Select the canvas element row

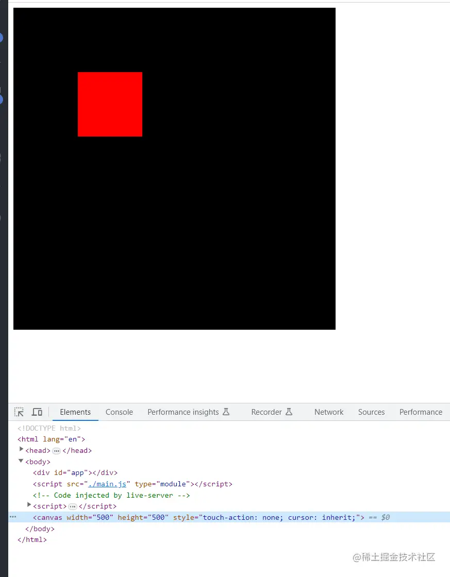click(x=229, y=517)
